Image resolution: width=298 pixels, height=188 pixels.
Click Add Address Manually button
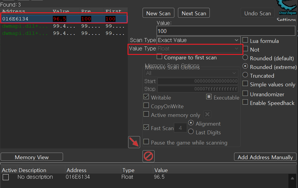tap(265, 157)
